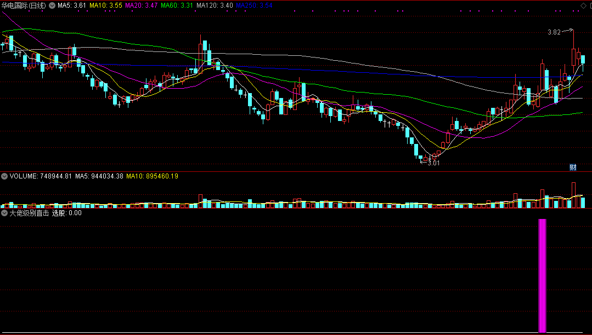The width and height of the screenshot is (592, 335).
Task: Select the magenta MA20: 3.47 label
Action: (x=141, y=5)
